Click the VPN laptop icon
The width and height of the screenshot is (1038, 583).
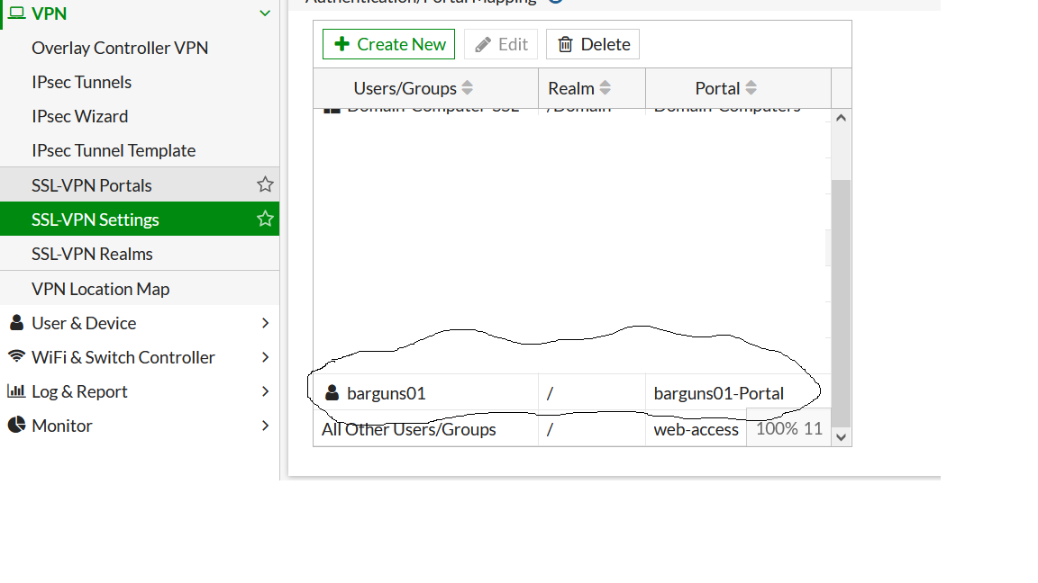click(16, 13)
